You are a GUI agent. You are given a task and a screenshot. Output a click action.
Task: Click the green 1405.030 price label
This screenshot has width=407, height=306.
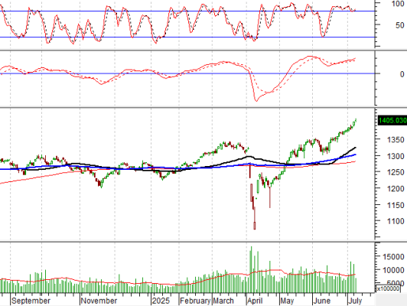point(392,120)
